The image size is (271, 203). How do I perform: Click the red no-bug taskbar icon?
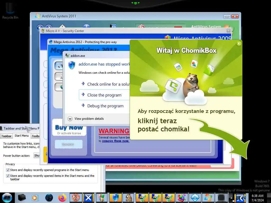pos(76,198)
